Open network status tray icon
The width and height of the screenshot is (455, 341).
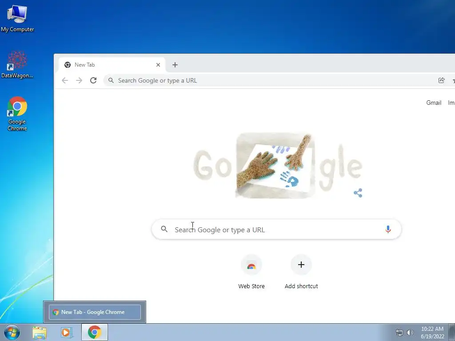pos(399,333)
